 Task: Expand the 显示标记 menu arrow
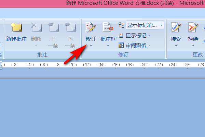[x=149, y=35]
